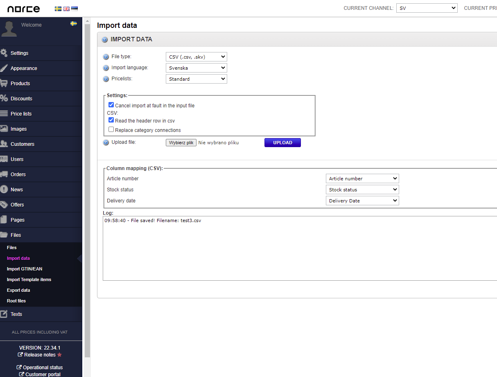Click the Wybierz plik file chooser
The image size is (497, 377).
click(181, 143)
